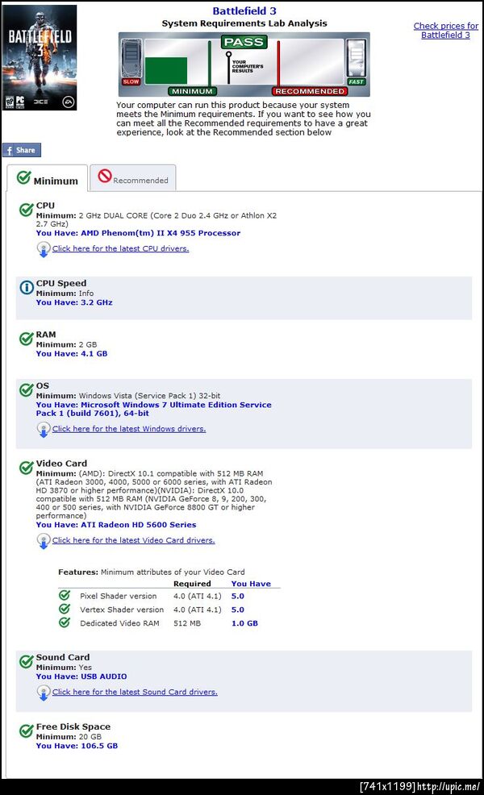Select the Minimum tab

[47, 178]
